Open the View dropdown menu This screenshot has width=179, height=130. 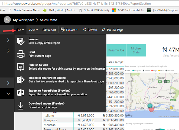(33, 30)
